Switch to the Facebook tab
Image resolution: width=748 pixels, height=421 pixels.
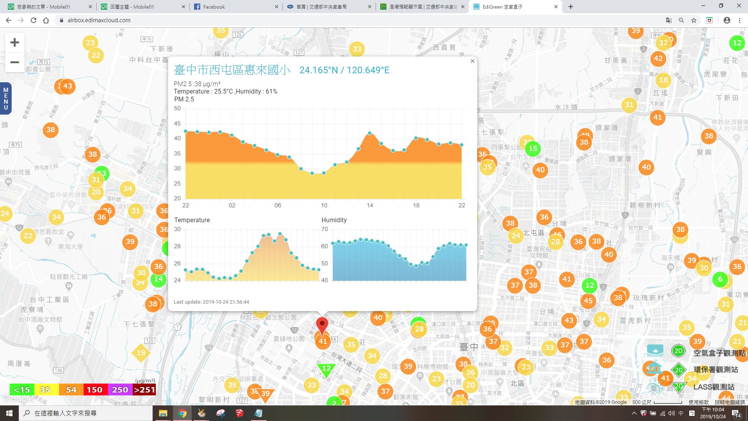(x=236, y=7)
